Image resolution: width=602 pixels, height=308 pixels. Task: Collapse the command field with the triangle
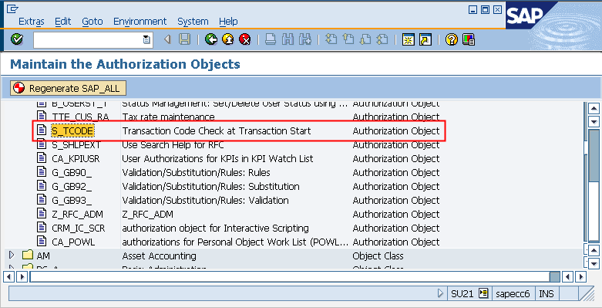point(167,39)
